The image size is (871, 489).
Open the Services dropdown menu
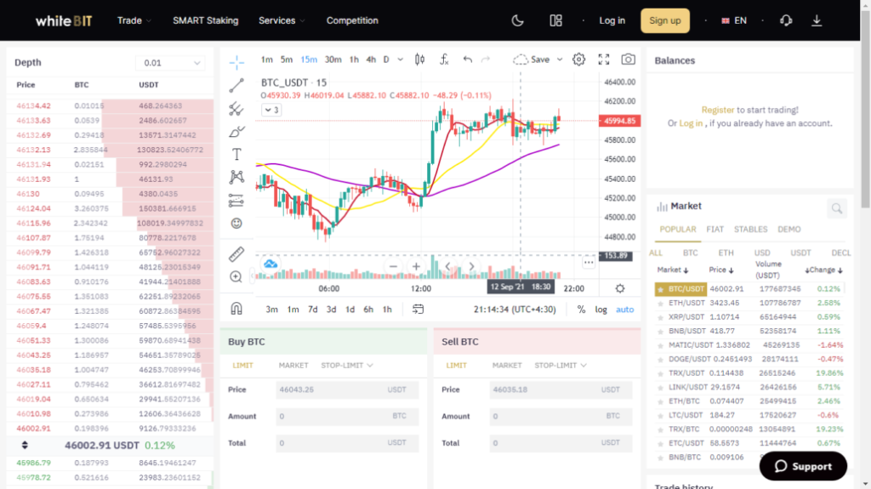click(x=282, y=20)
